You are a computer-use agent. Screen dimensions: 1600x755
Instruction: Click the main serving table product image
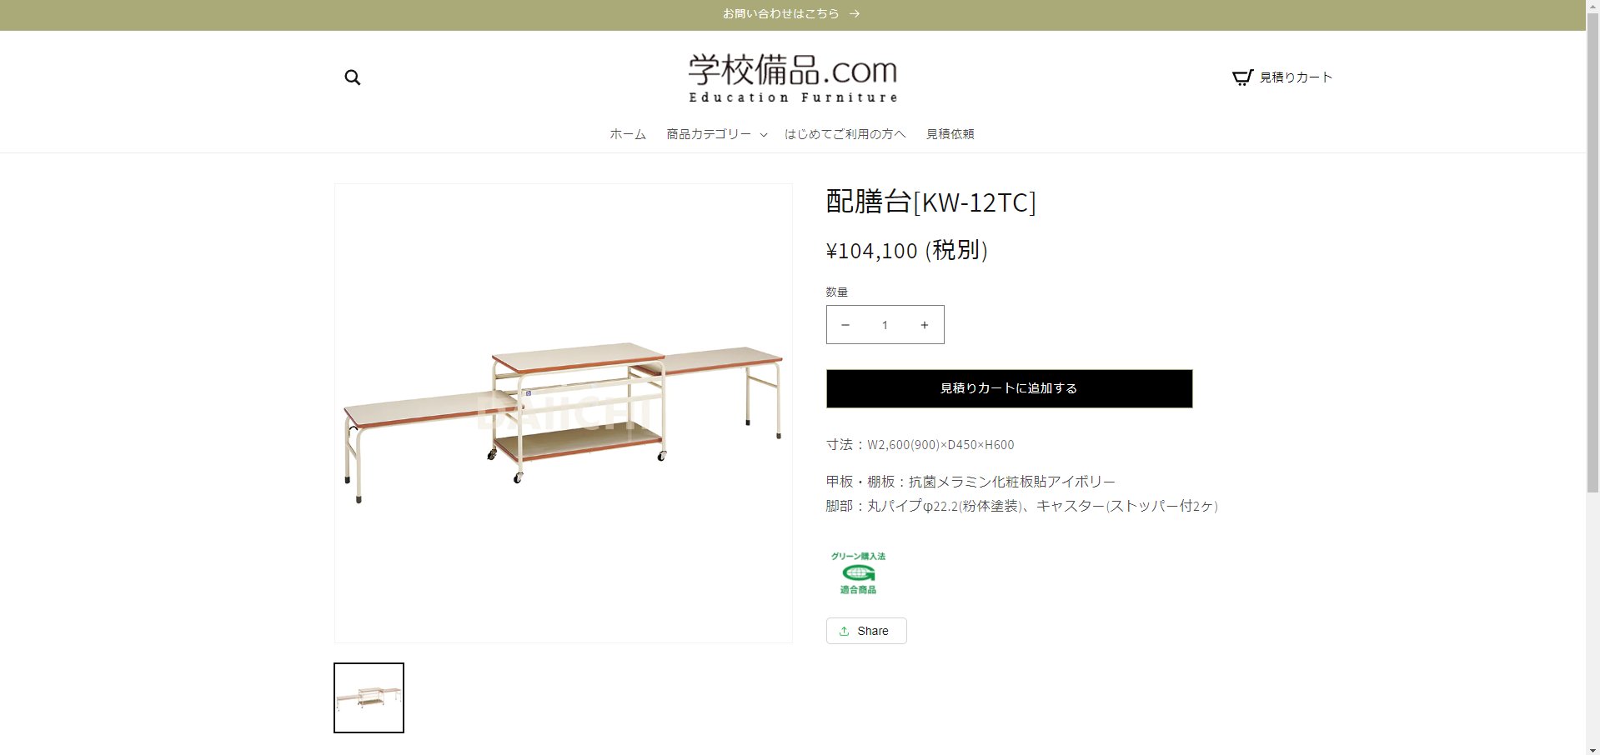(x=564, y=413)
